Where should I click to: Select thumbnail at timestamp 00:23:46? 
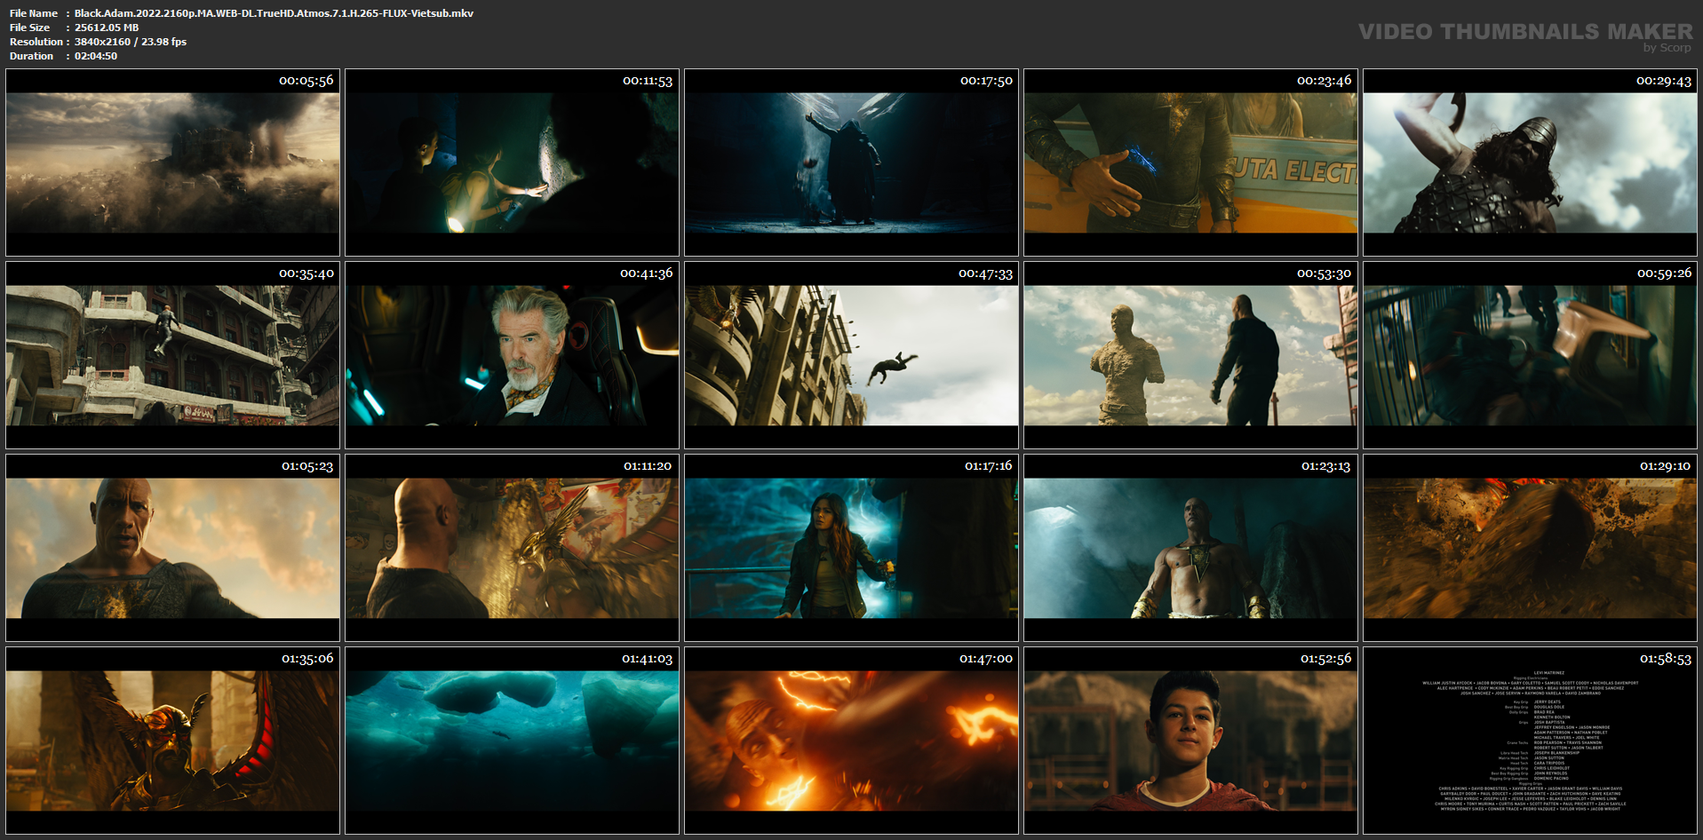pyautogui.click(x=1190, y=162)
